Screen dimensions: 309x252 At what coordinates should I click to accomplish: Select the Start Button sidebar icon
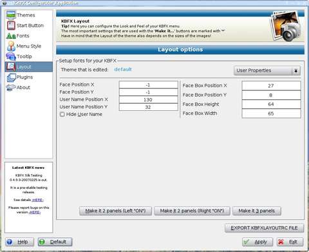pos(11,25)
